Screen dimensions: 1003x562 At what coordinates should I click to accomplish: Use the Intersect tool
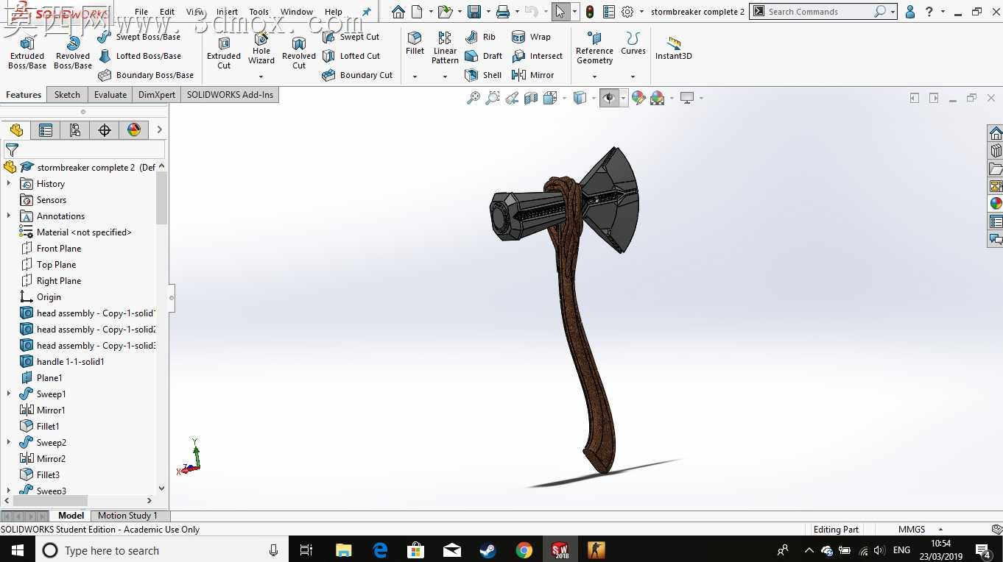click(x=537, y=56)
